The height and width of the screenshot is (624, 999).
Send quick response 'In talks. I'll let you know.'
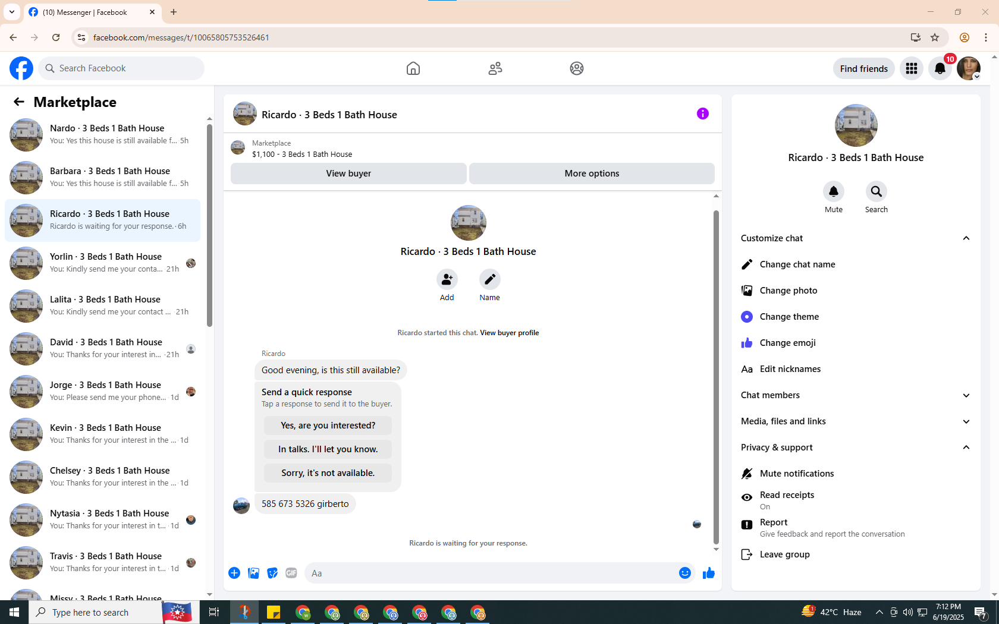click(328, 449)
